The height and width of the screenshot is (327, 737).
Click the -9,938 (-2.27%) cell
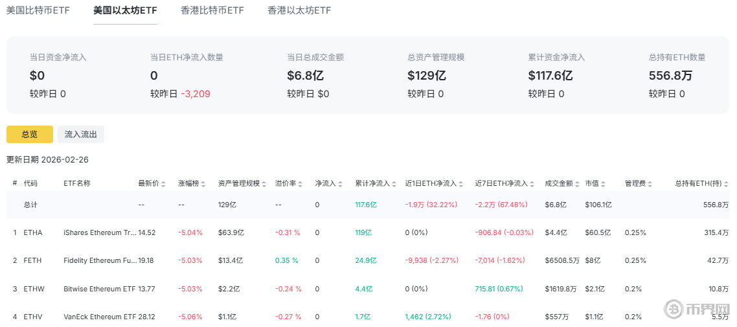[431, 261]
